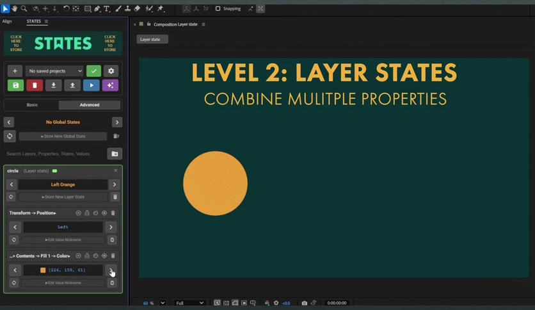Refresh the global state
This screenshot has height=310, width=535.
pyautogui.click(x=10, y=136)
